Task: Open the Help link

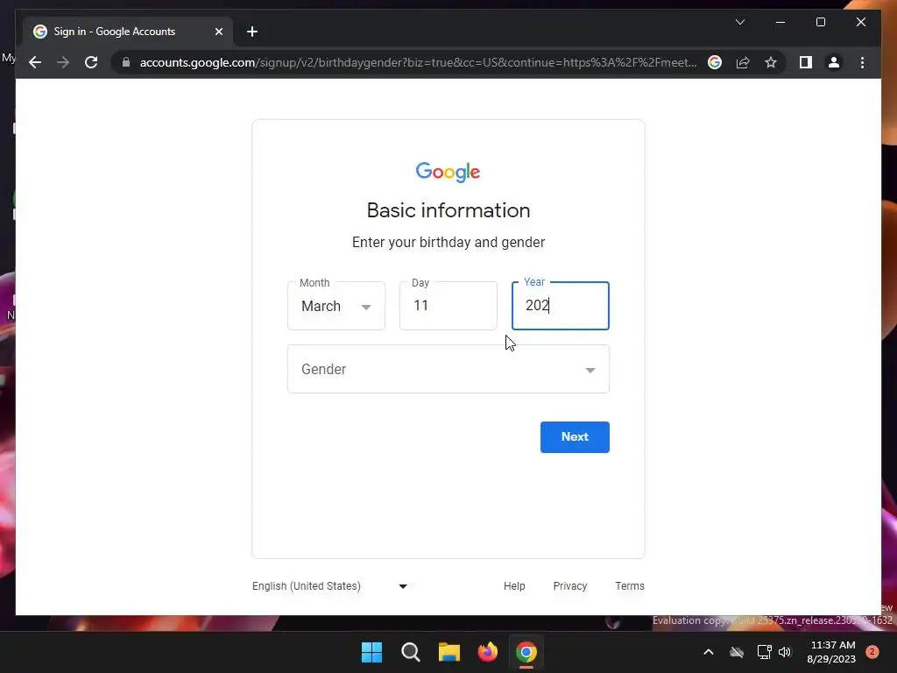Action: (x=514, y=586)
